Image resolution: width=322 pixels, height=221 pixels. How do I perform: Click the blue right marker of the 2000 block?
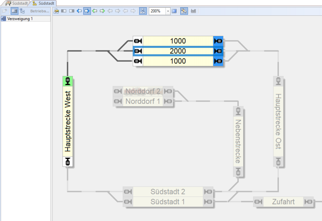pos(219,51)
